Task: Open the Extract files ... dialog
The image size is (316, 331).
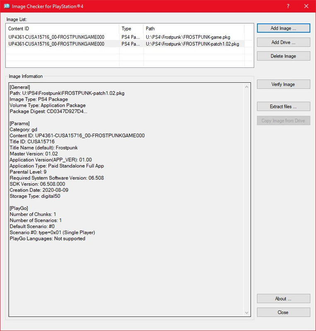Action: (x=283, y=106)
